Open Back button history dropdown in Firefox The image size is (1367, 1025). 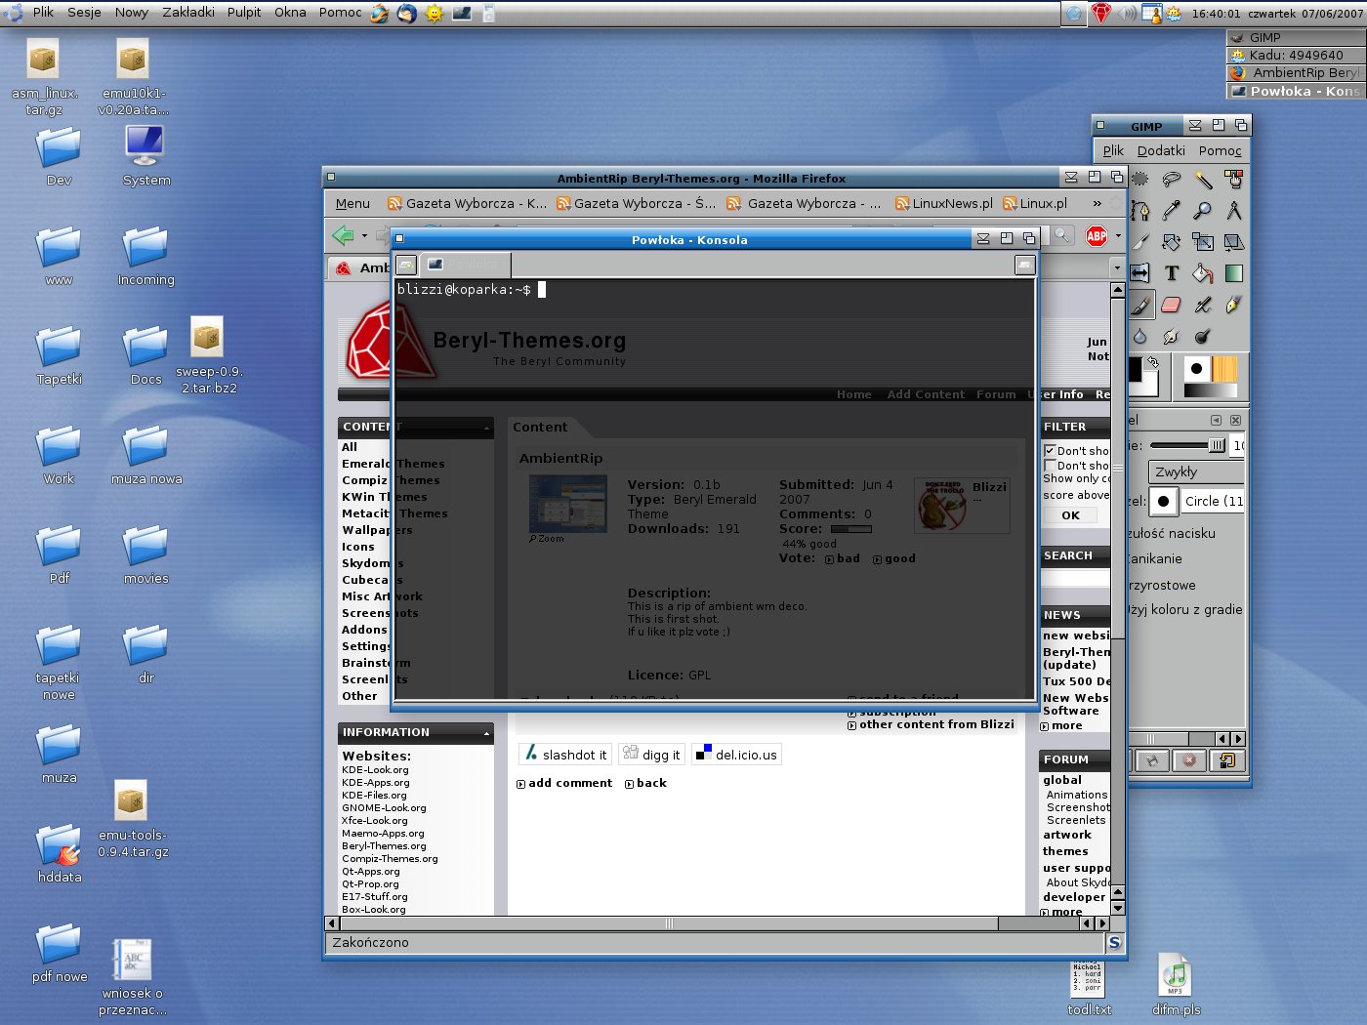[364, 236]
